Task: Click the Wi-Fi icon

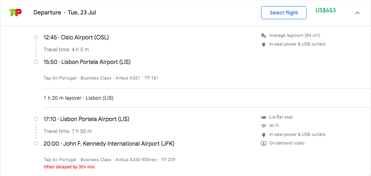Action: (x=264, y=126)
